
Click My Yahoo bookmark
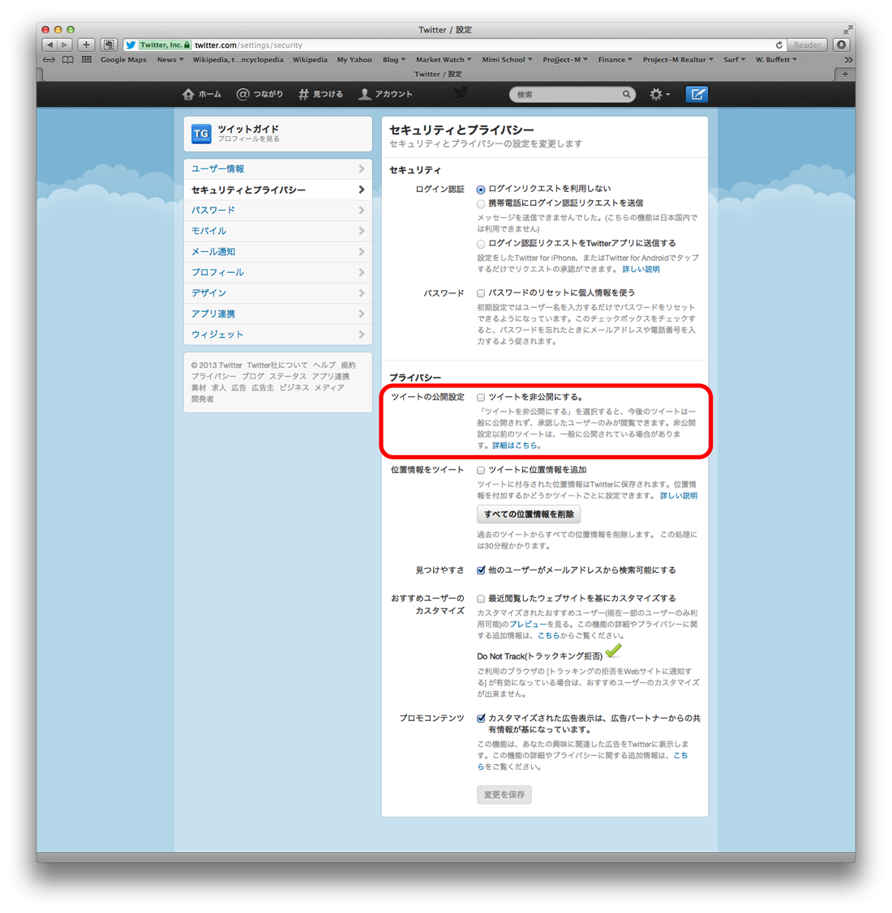[354, 59]
